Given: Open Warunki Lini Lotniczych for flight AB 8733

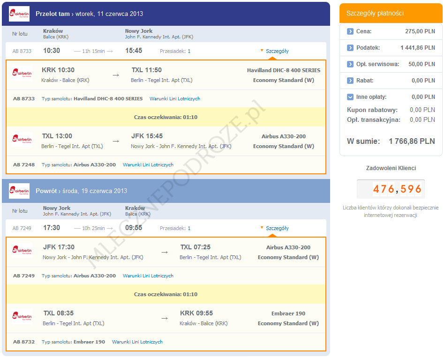Looking at the screenshot, I should point(175,99).
